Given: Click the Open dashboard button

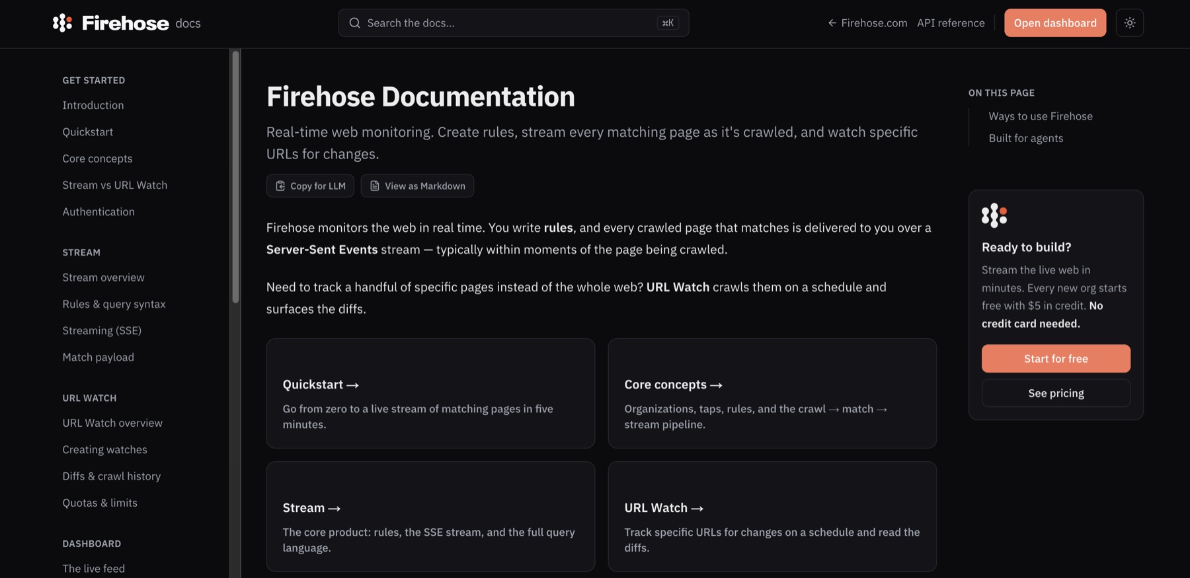Looking at the screenshot, I should pos(1055,23).
